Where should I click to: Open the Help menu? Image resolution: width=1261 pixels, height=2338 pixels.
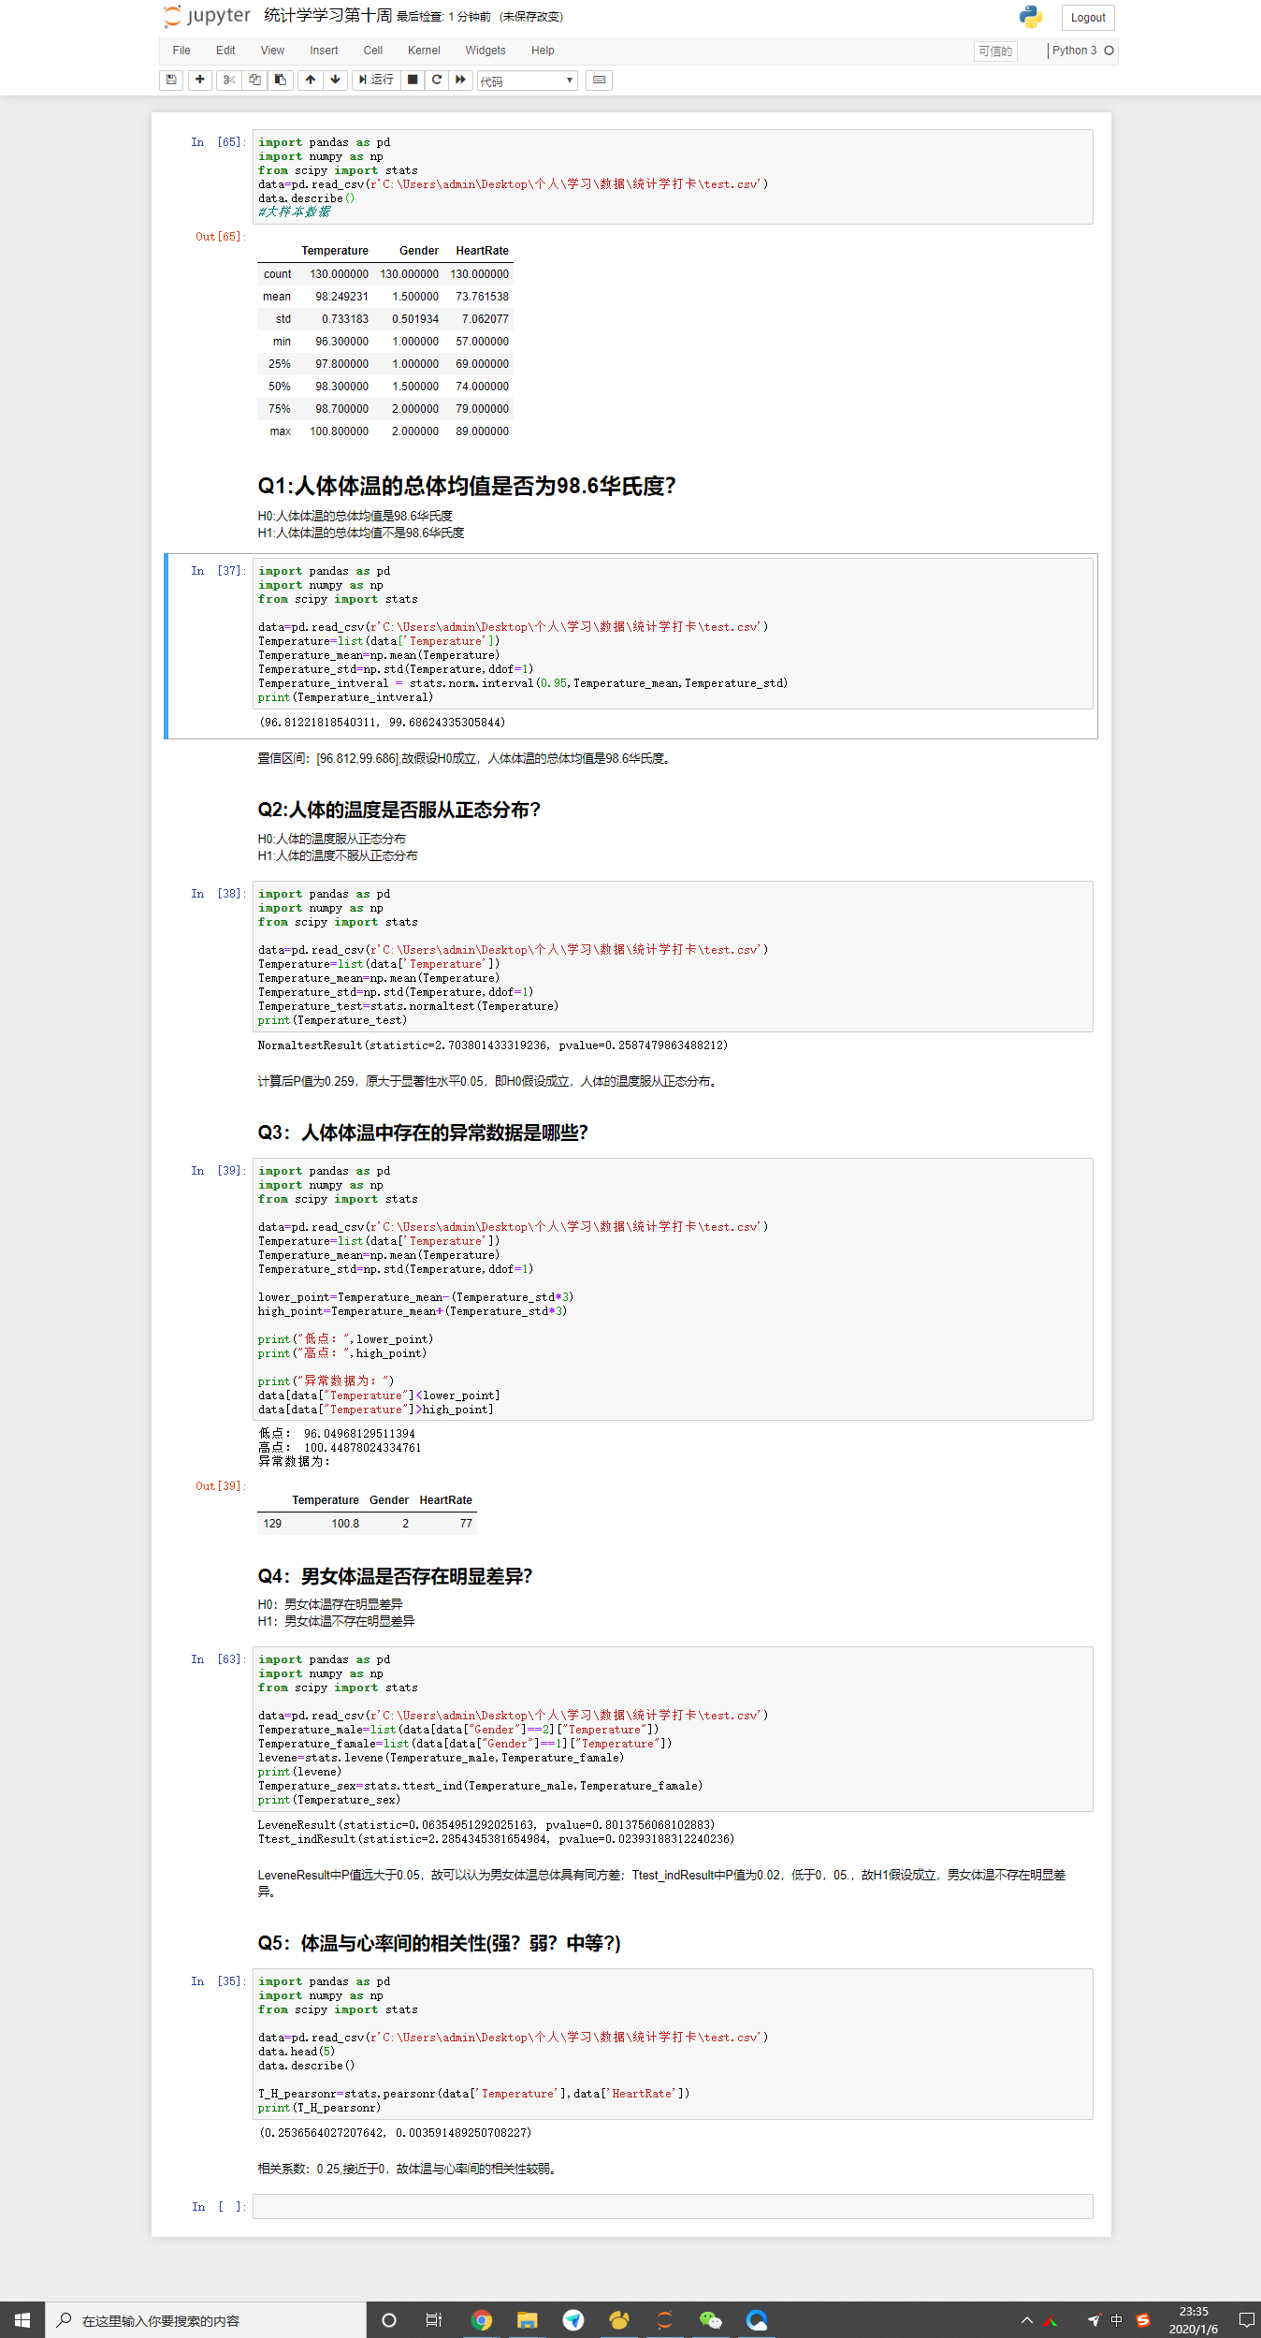click(543, 51)
